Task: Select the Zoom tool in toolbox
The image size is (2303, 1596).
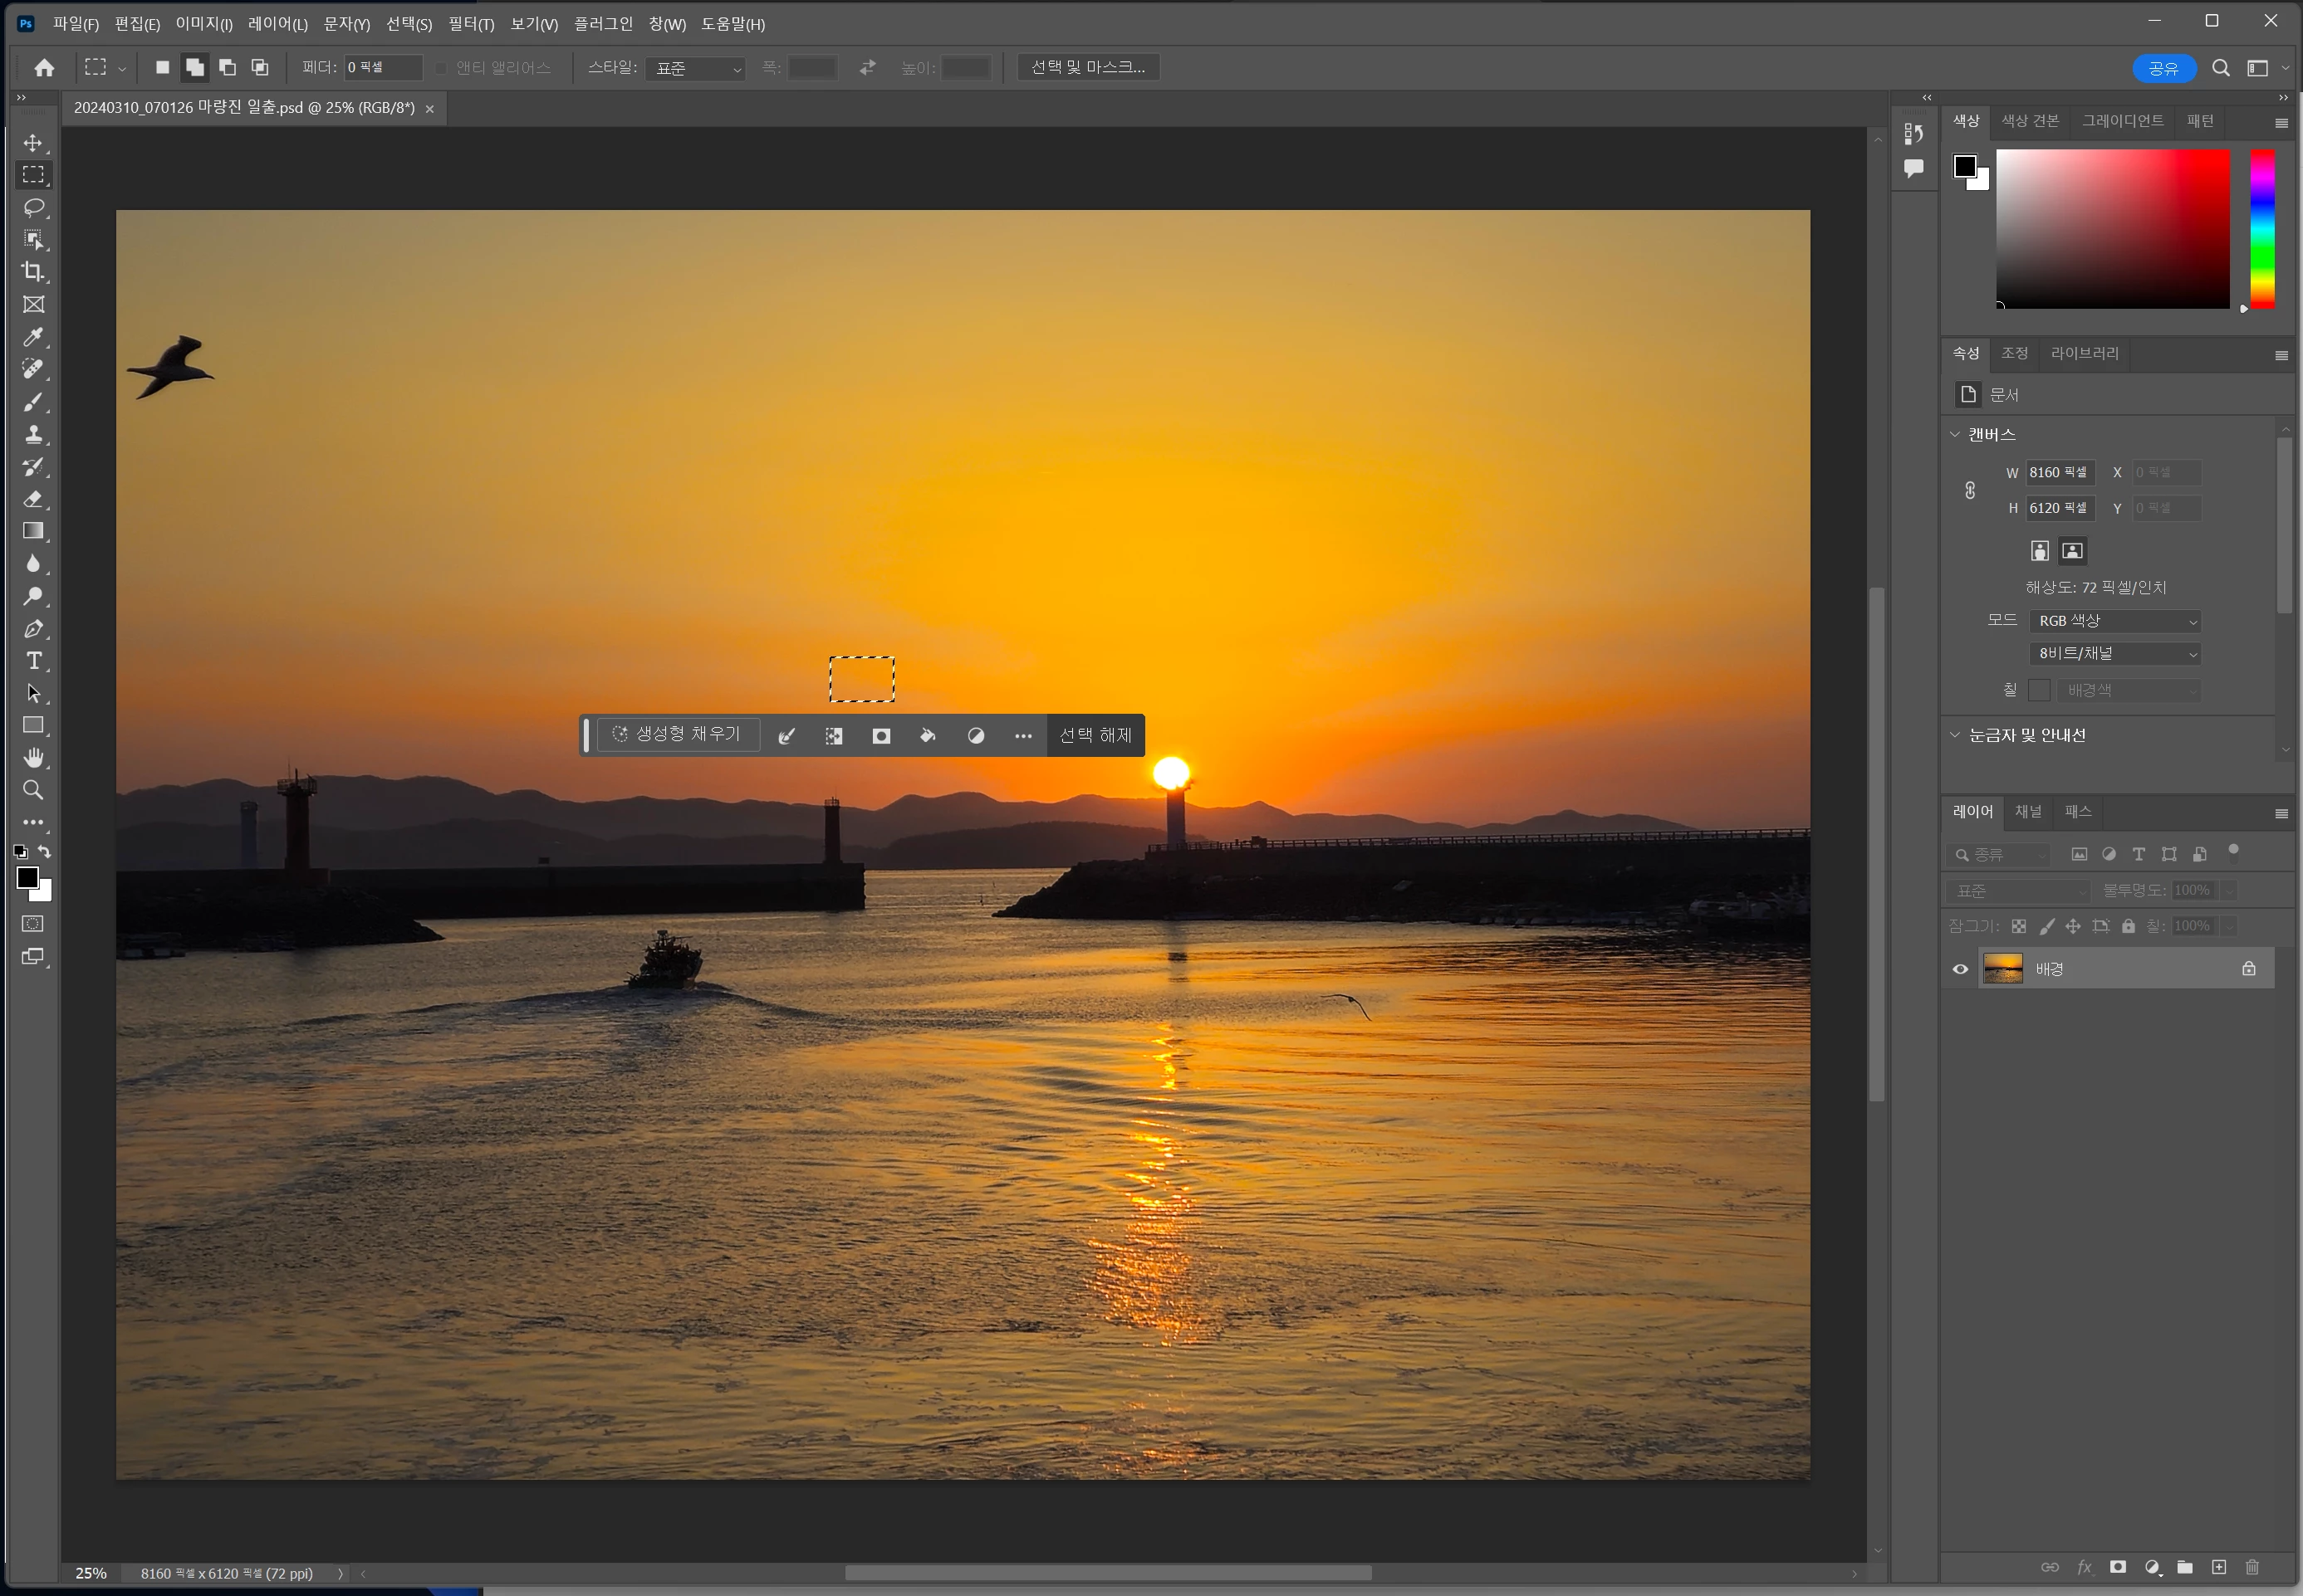Action: coord(33,790)
